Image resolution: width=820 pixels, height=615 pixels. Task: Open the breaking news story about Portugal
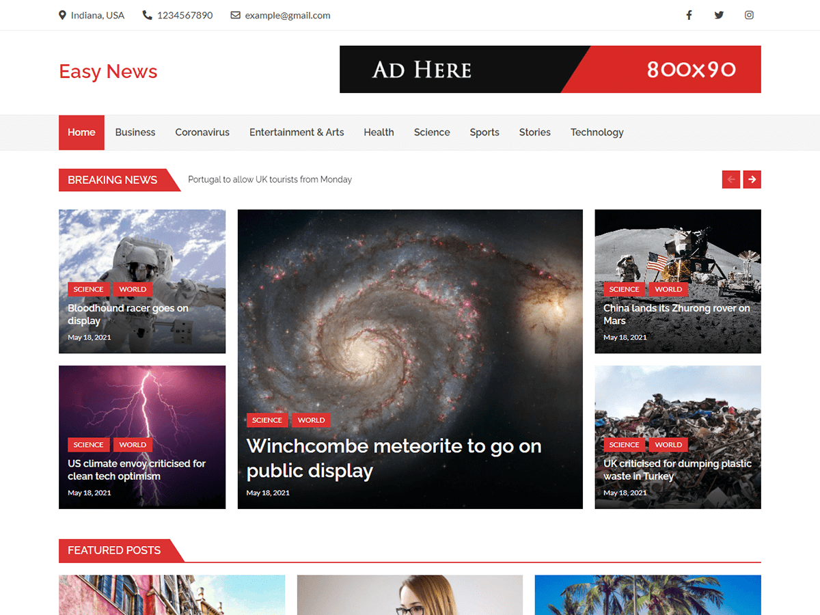269,179
